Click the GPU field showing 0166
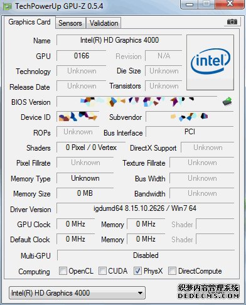 [x=82, y=56]
